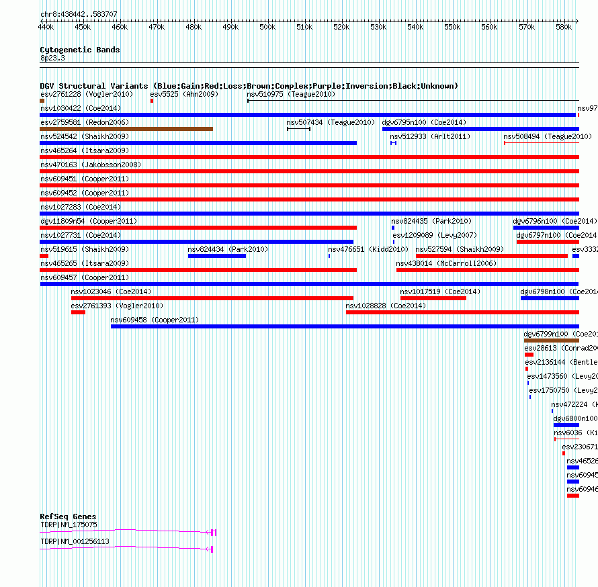Click the nsv609452 (Cooper2011) label
Image resolution: width=598 pixels, height=587 pixels.
85,193
